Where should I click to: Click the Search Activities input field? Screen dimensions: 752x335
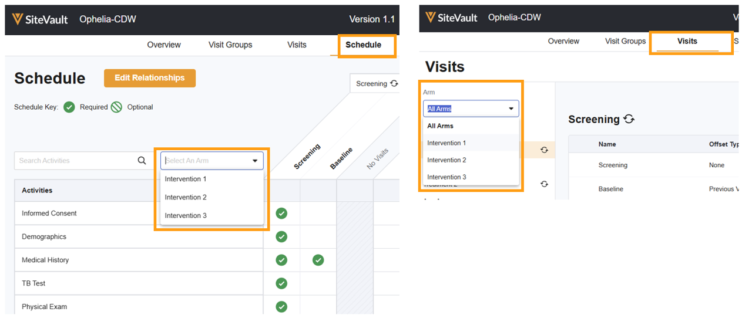click(x=75, y=161)
